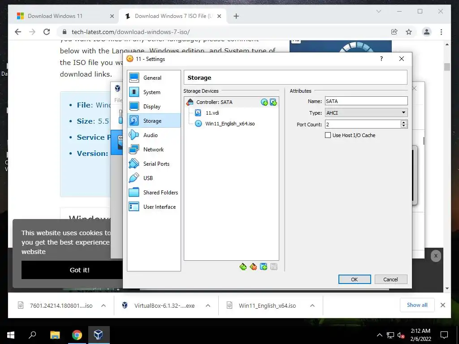Add optical drive to SATA controller
This screenshot has width=459, height=344.
click(264, 102)
